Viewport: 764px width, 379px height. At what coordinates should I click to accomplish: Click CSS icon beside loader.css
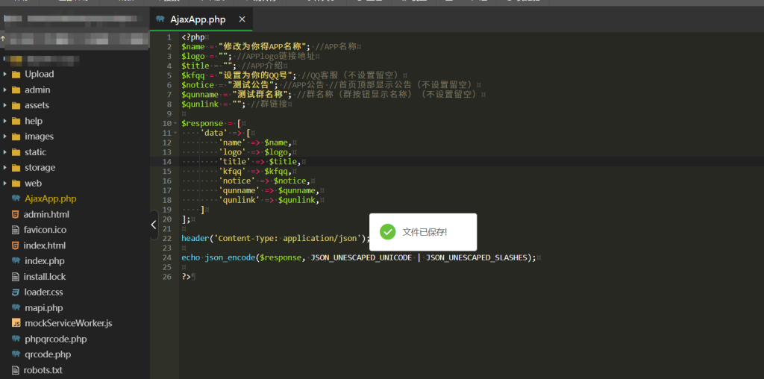pos(15,292)
